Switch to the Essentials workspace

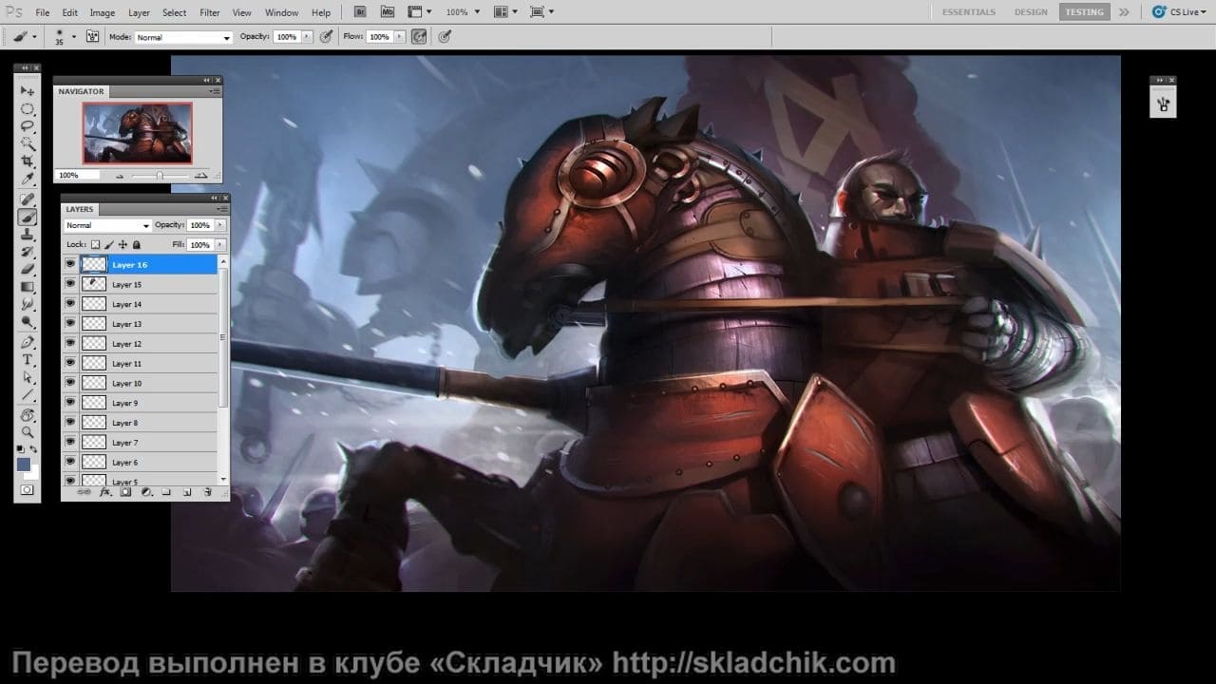969,12
